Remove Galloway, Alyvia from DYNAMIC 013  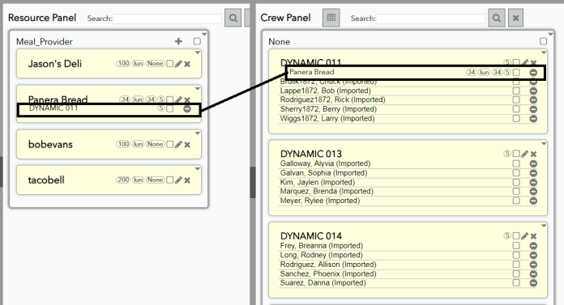tap(533, 163)
